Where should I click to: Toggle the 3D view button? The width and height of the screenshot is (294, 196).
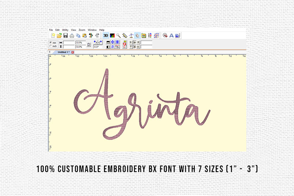pos(106,35)
